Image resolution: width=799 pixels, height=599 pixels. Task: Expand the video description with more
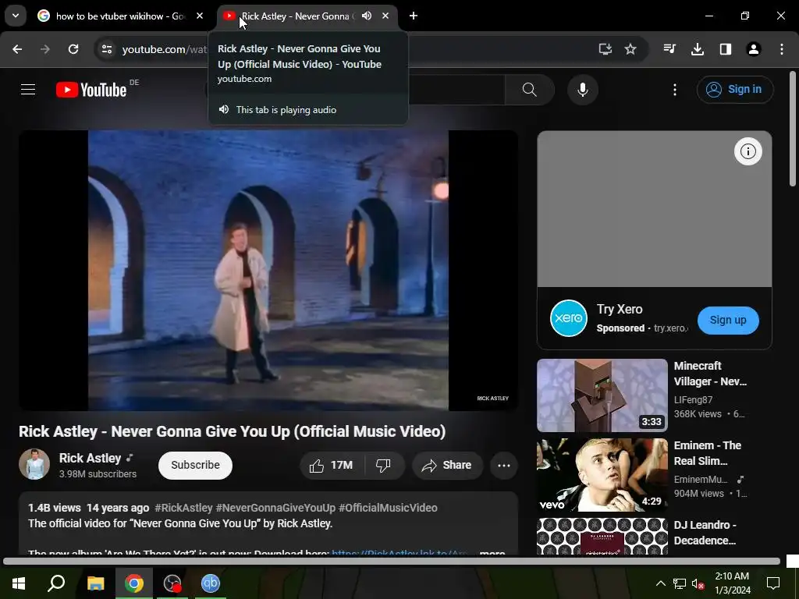pyautogui.click(x=492, y=552)
